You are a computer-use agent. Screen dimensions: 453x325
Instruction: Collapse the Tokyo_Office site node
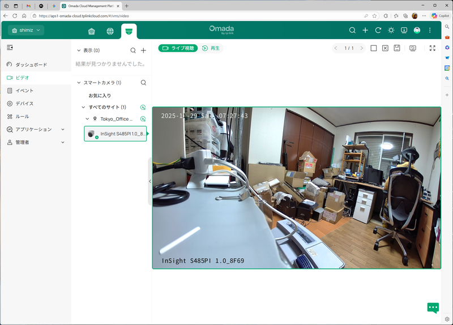[x=87, y=119]
